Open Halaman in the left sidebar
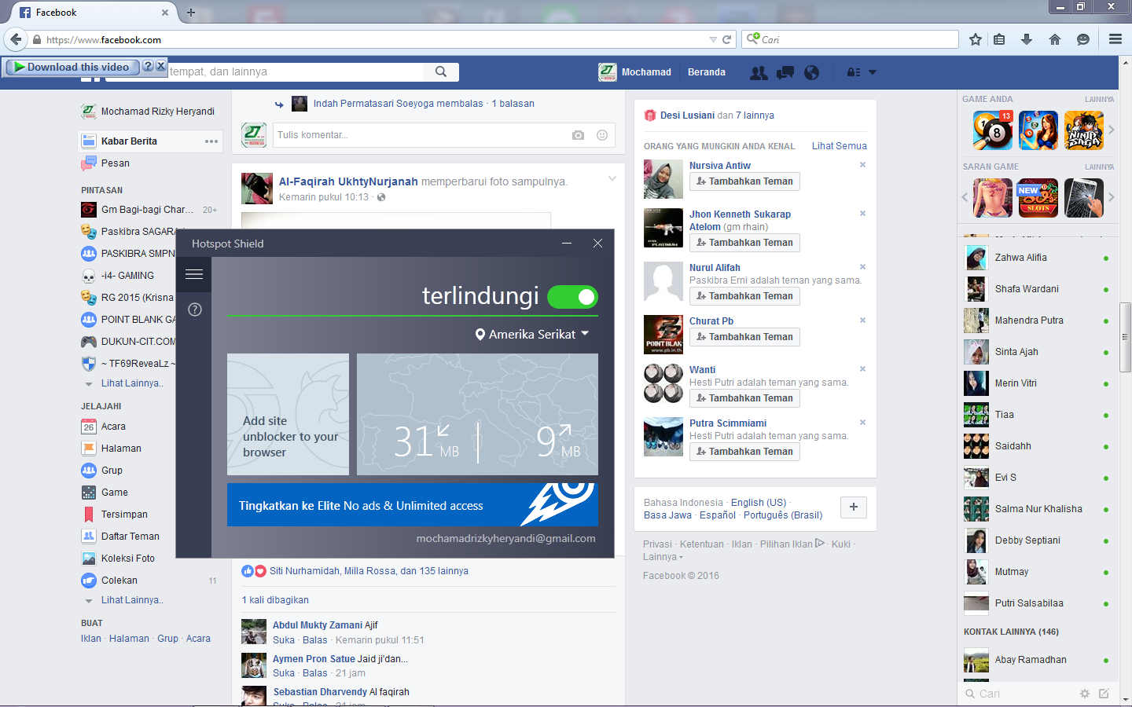This screenshot has width=1132, height=707. pos(121,449)
